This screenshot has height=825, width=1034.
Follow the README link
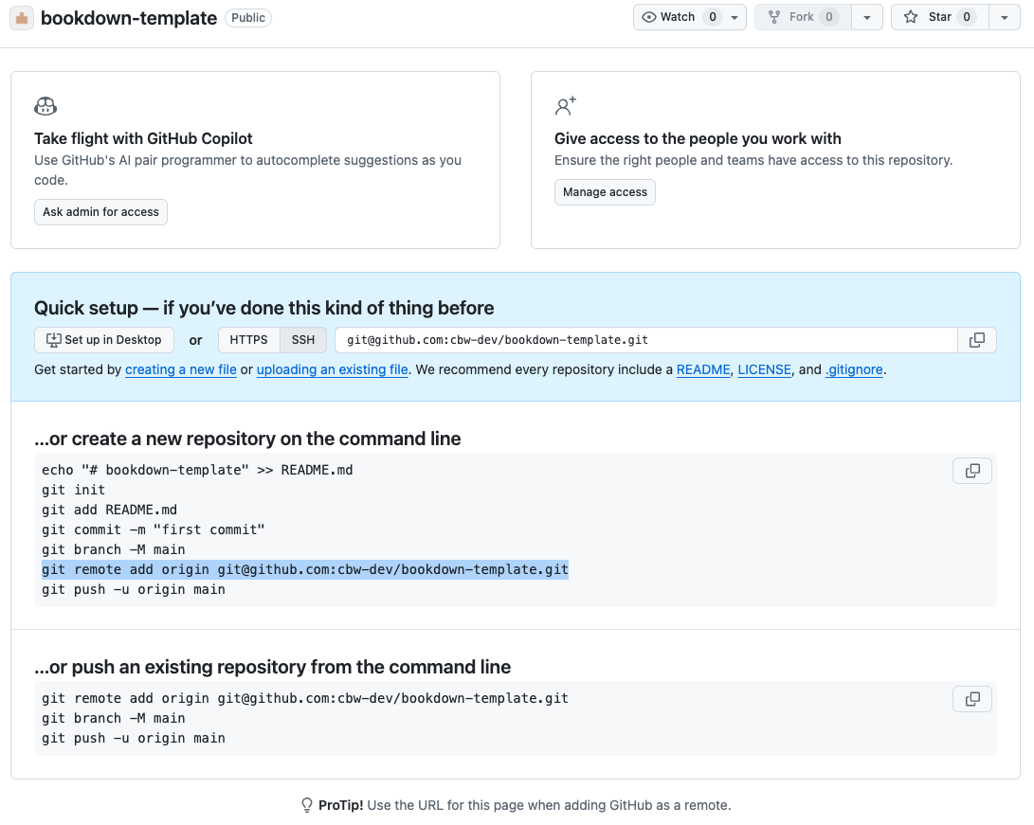[x=703, y=369]
